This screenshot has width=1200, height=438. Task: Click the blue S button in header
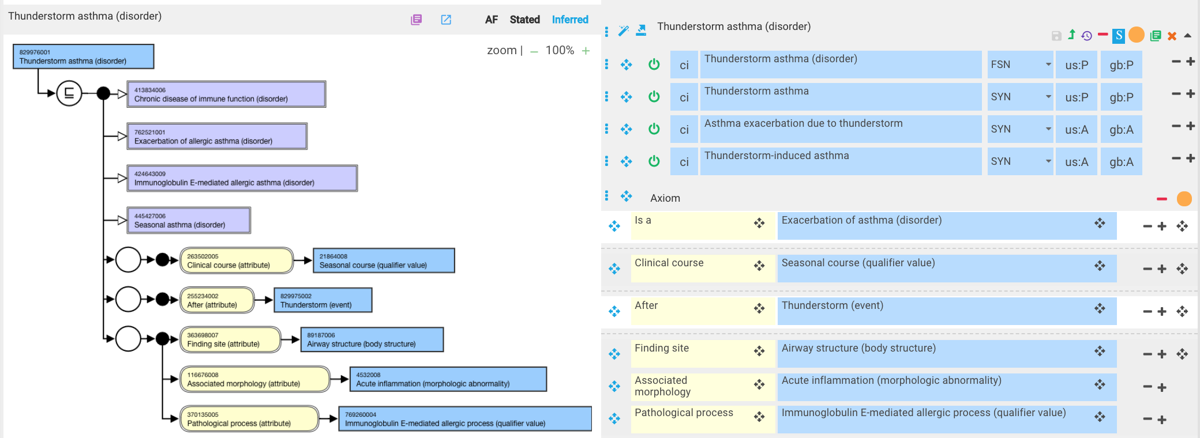1119,36
